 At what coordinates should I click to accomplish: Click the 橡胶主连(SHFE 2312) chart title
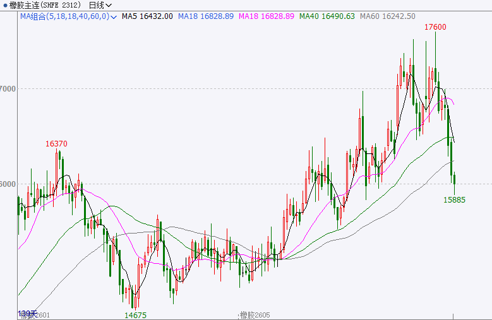tap(44, 5)
